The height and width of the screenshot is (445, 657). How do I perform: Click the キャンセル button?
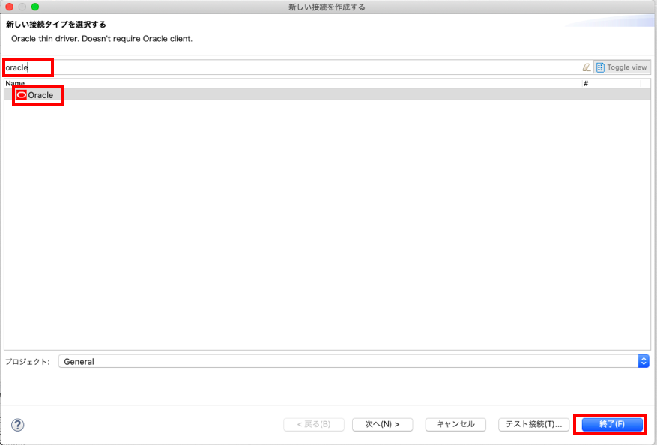pyautogui.click(x=455, y=424)
